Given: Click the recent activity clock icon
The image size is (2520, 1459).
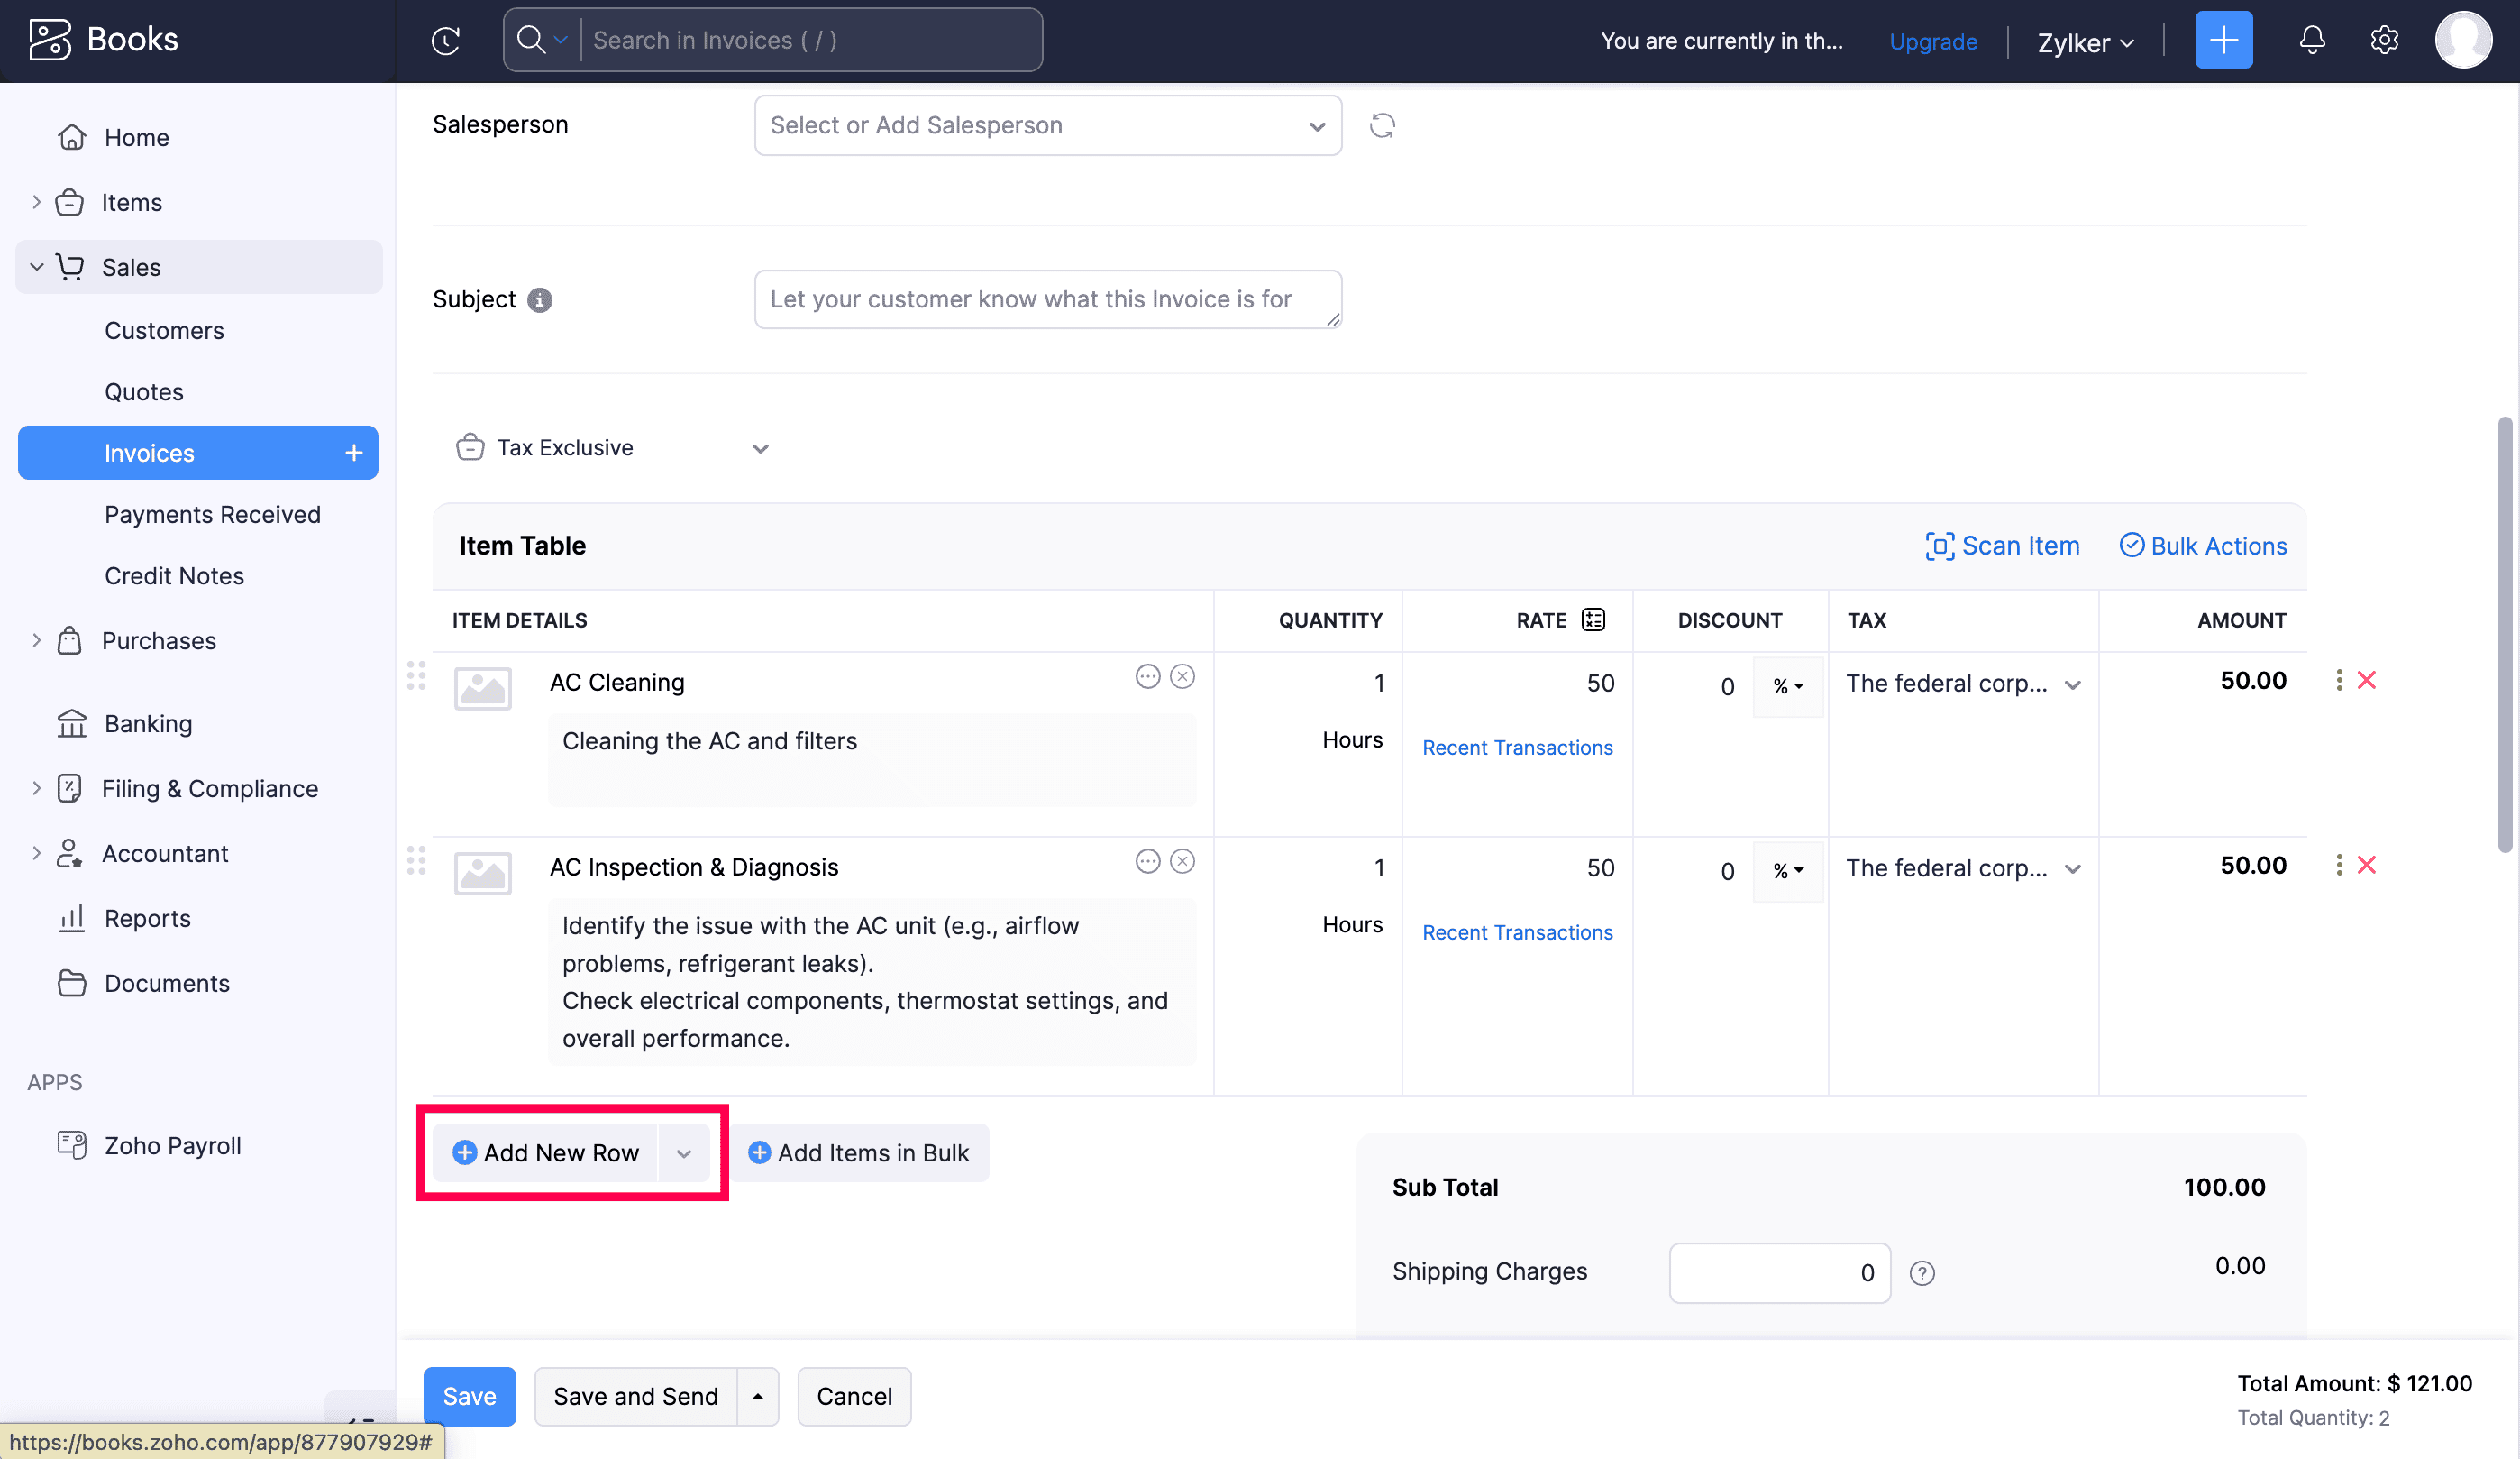Looking at the screenshot, I should coord(445,41).
